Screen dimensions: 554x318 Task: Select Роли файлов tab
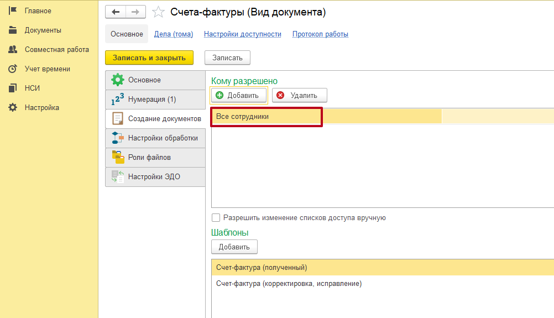[149, 158]
